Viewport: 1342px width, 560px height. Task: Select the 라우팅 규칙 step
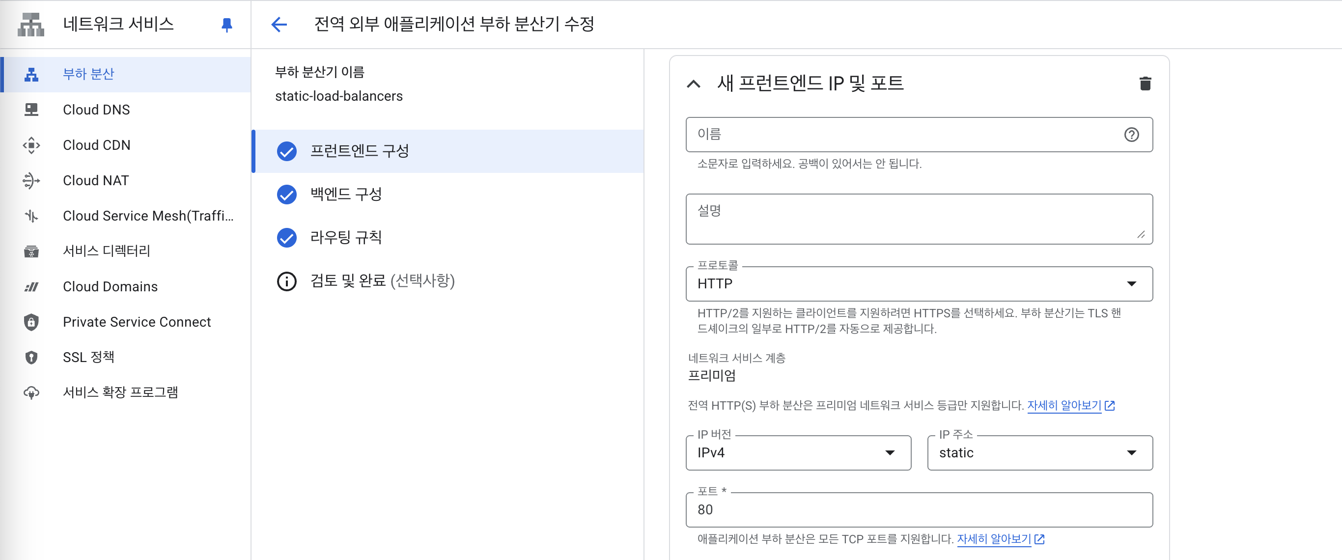pos(346,238)
